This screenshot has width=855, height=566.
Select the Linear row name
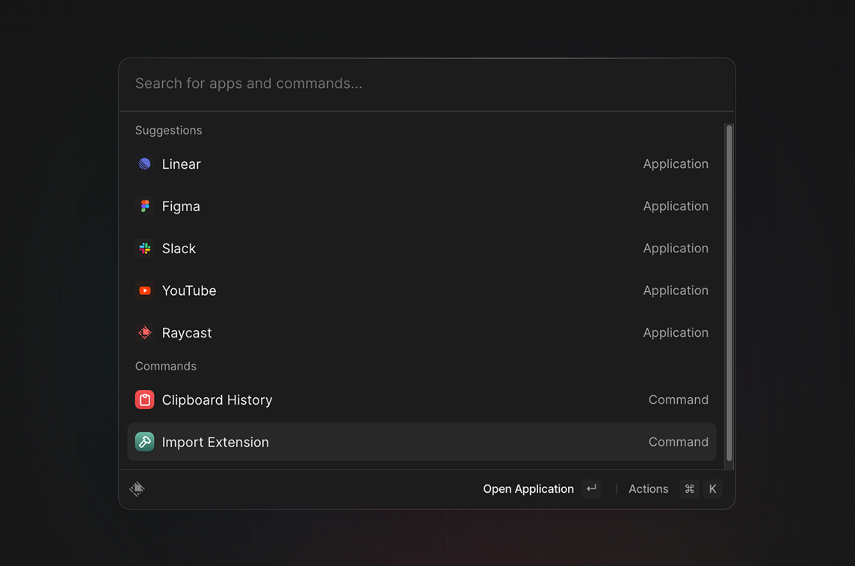pyautogui.click(x=181, y=164)
